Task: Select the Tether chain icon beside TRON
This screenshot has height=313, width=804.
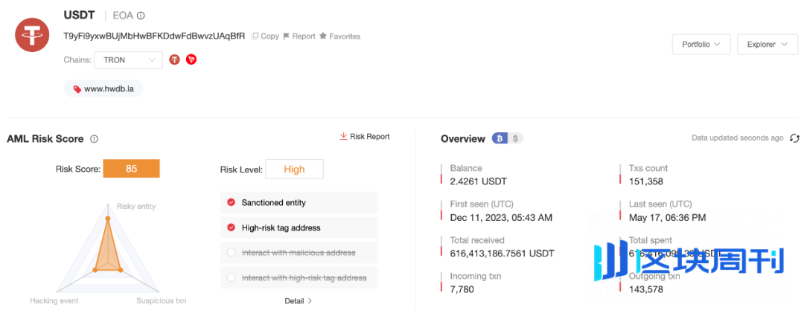Action: point(175,60)
